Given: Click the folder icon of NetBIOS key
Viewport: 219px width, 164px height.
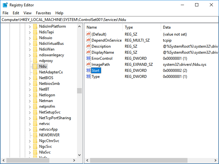Looking at the screenshot, I should (35, 78).
